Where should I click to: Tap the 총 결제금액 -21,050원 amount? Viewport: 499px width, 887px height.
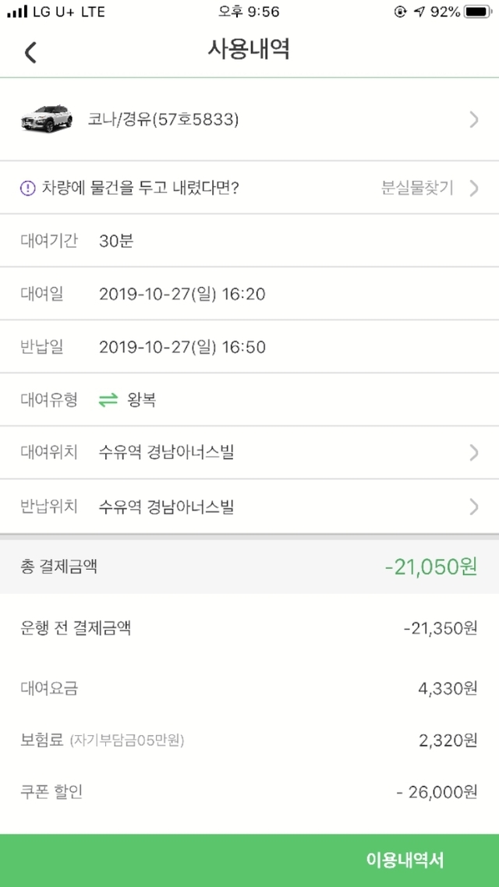[x=430, y=567]
